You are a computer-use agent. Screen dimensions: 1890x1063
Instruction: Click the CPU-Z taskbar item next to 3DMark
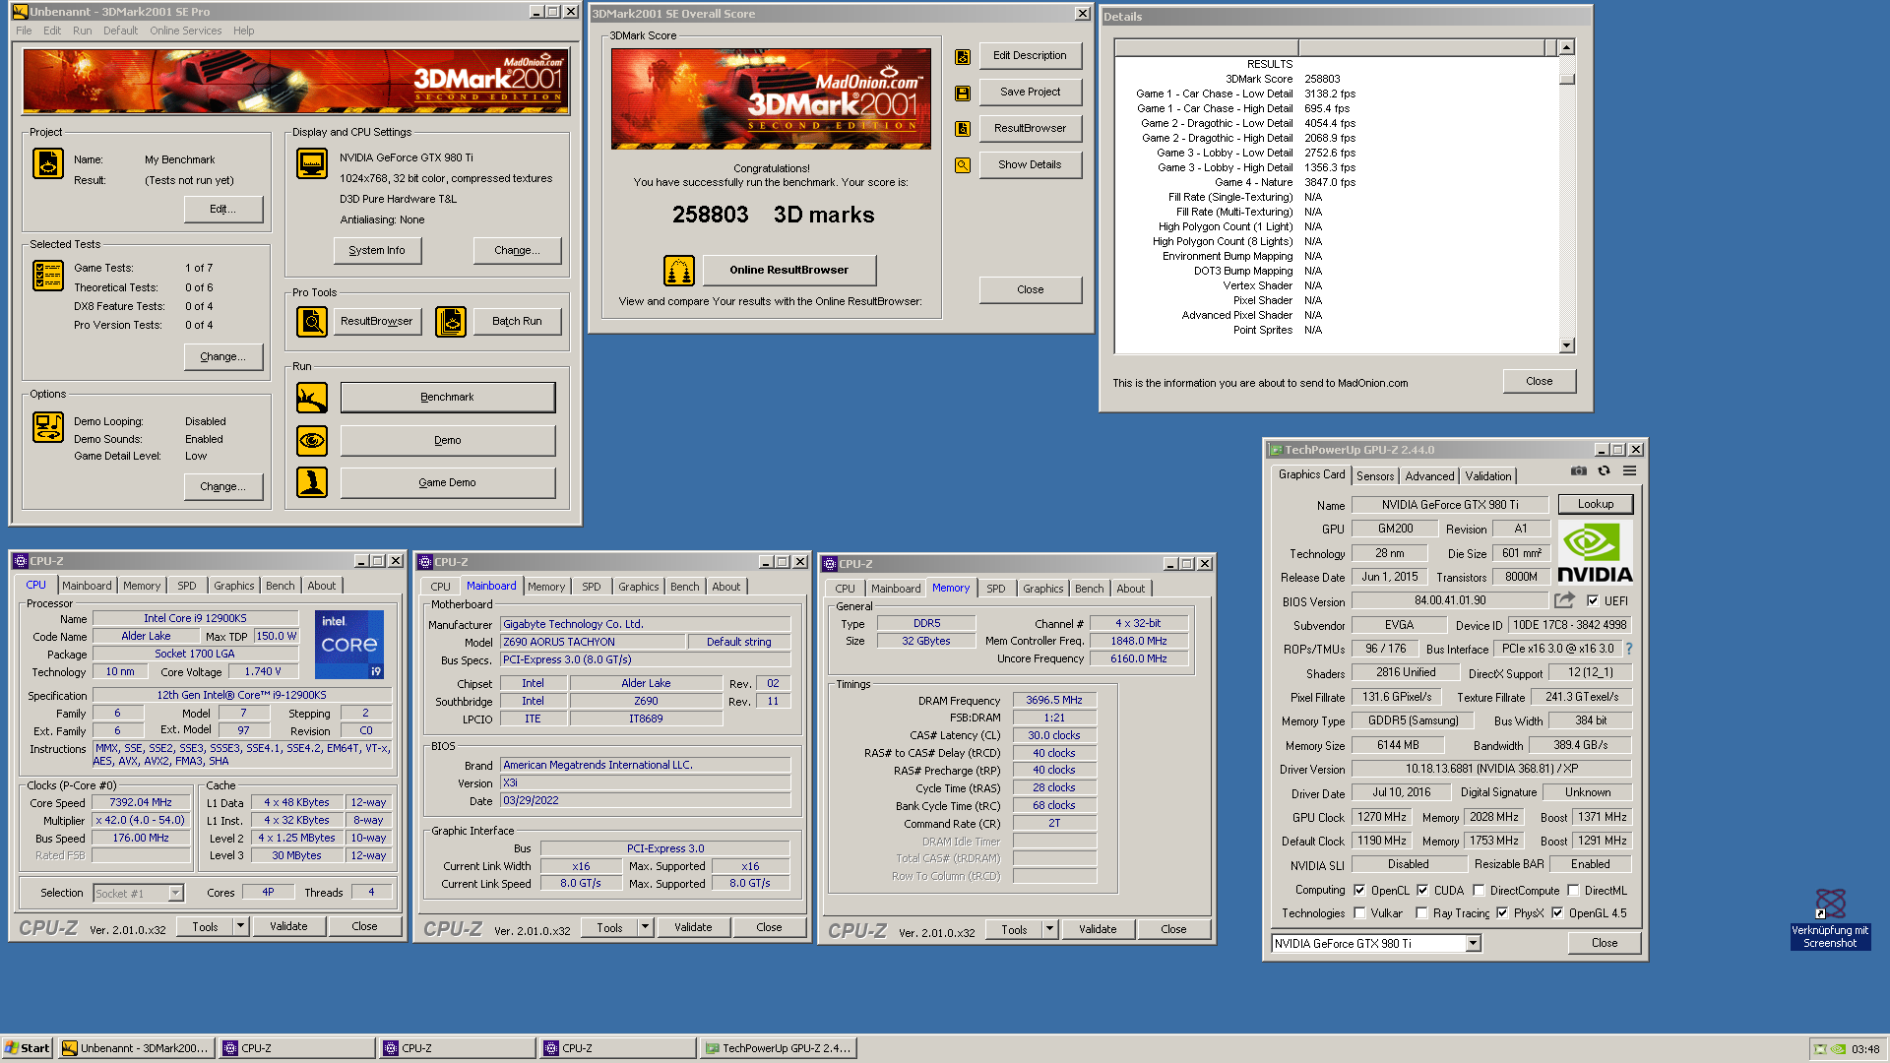point(297,1048)
